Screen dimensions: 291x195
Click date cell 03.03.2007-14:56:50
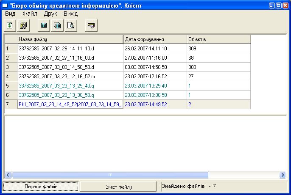(x=155, y=67)
